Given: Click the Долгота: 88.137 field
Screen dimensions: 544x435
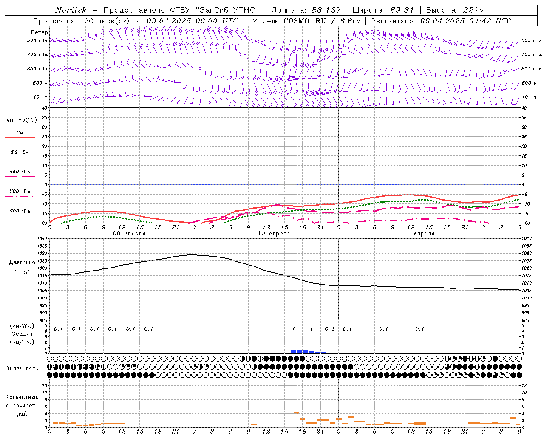Looking at the screenshot, I should click(306, 10).
